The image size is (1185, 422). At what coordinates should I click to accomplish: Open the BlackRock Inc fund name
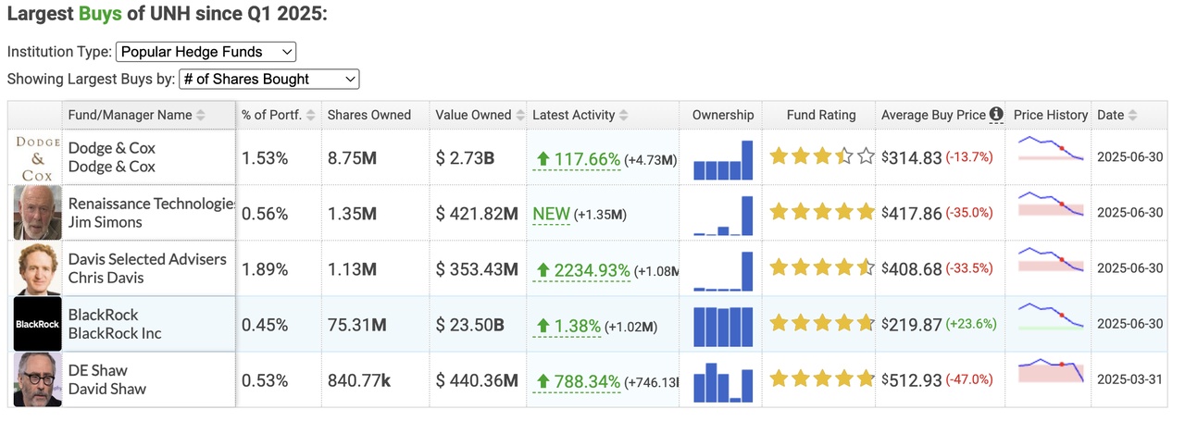coord(115,333)
